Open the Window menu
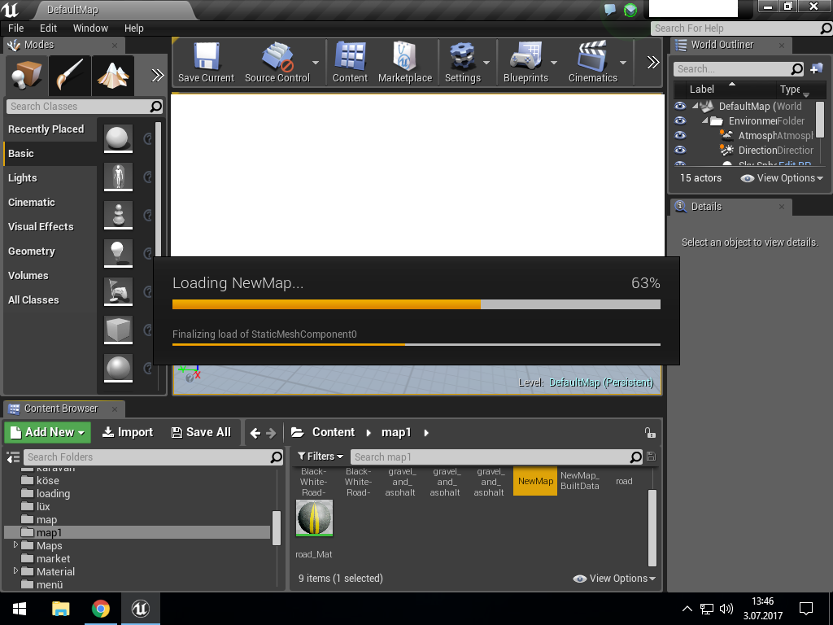This screenshot has width=833, height=625. pyautogui.click(x=90, y=28)
